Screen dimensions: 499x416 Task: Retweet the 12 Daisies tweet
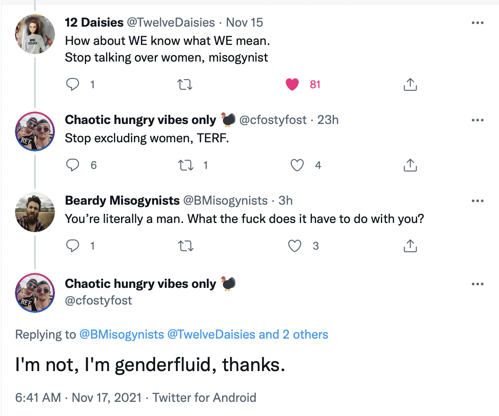coord(185,84)
